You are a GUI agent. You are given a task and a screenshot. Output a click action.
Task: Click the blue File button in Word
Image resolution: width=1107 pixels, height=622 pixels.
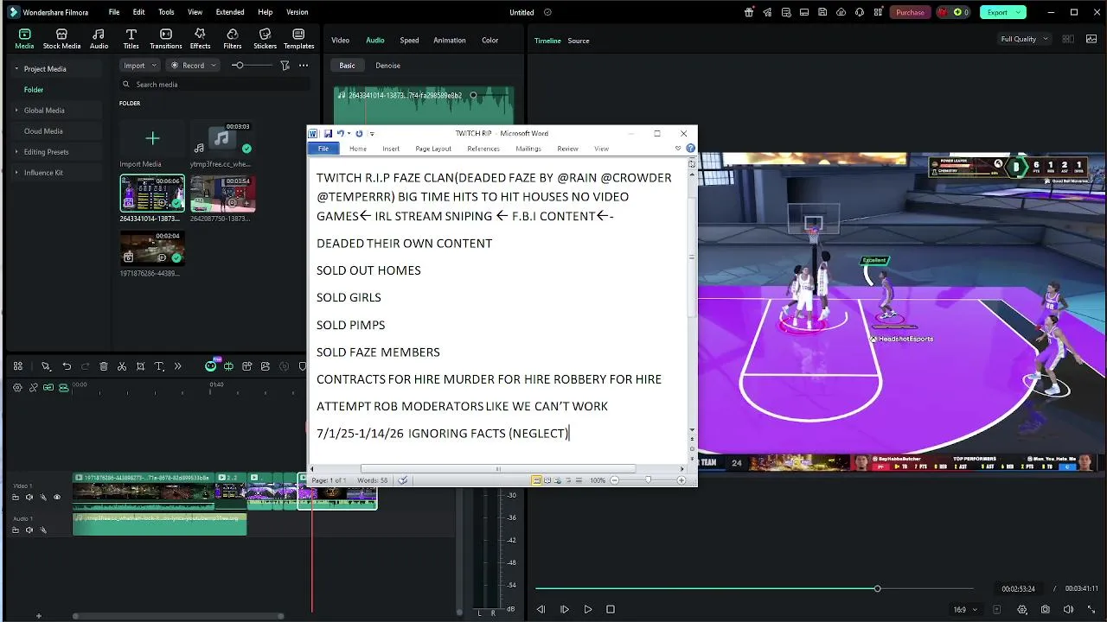pyautogui.click(x=323, y=149)
